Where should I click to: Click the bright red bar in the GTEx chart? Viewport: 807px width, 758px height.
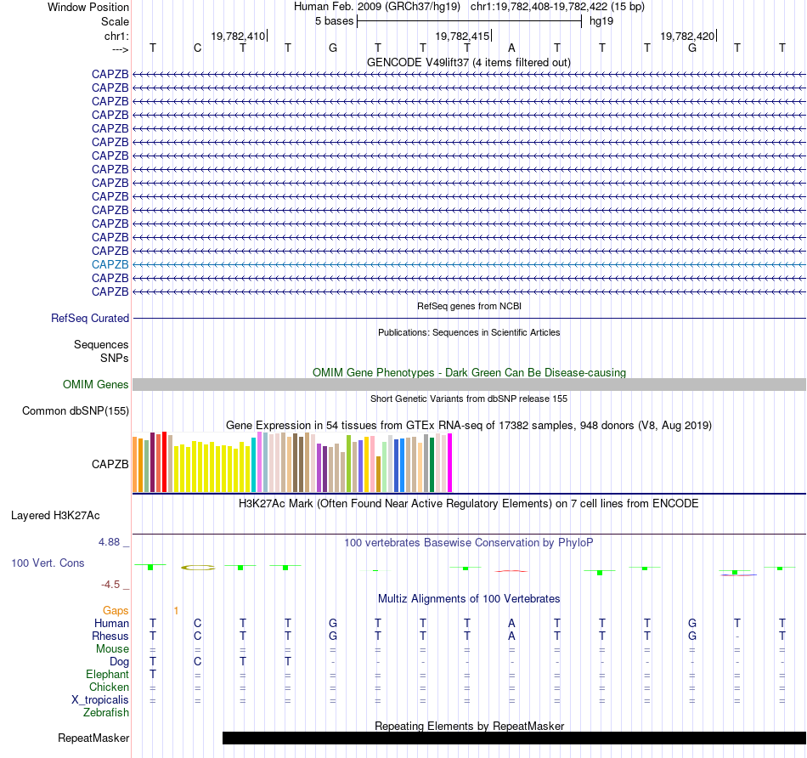click(x=164, y=462)
